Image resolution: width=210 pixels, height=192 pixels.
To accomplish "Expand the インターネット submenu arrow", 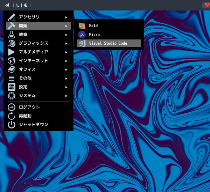I will pyautogui.click(x=66, y=61).
